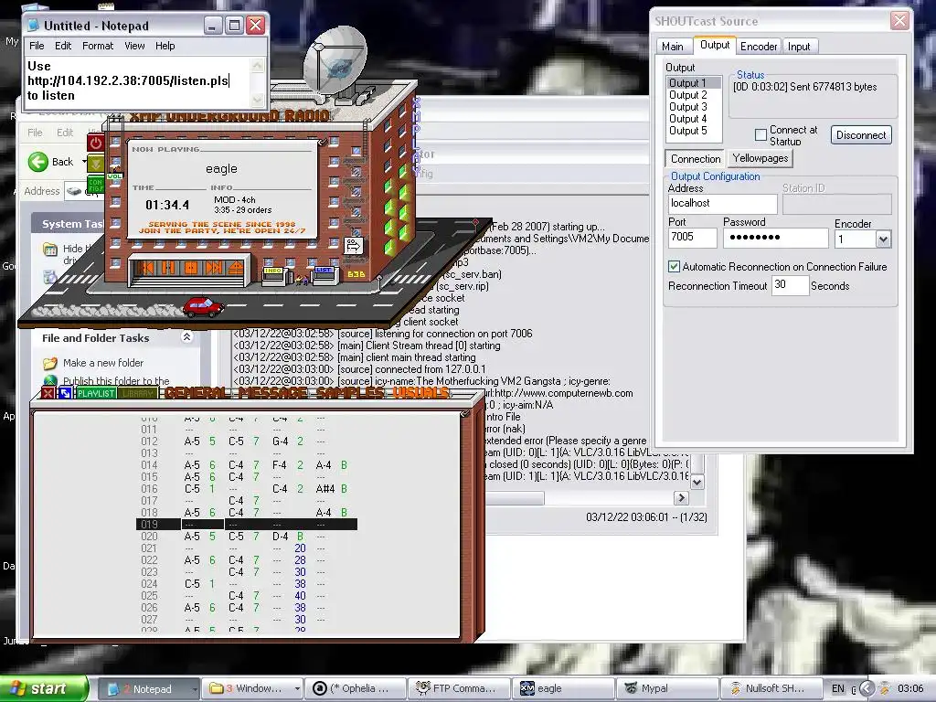Open GENERAL tab in XMPlay info panel
Image resolution: width=936 pixels, height=702 pixels.
point(197,393)
